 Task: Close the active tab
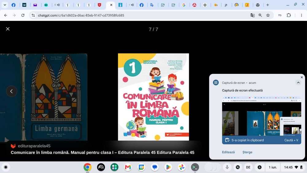point(111,5)
